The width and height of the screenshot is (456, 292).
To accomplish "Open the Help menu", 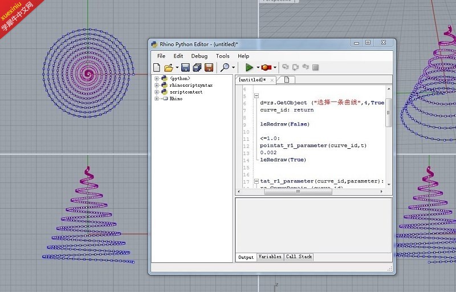I will (x=243, y=56).
